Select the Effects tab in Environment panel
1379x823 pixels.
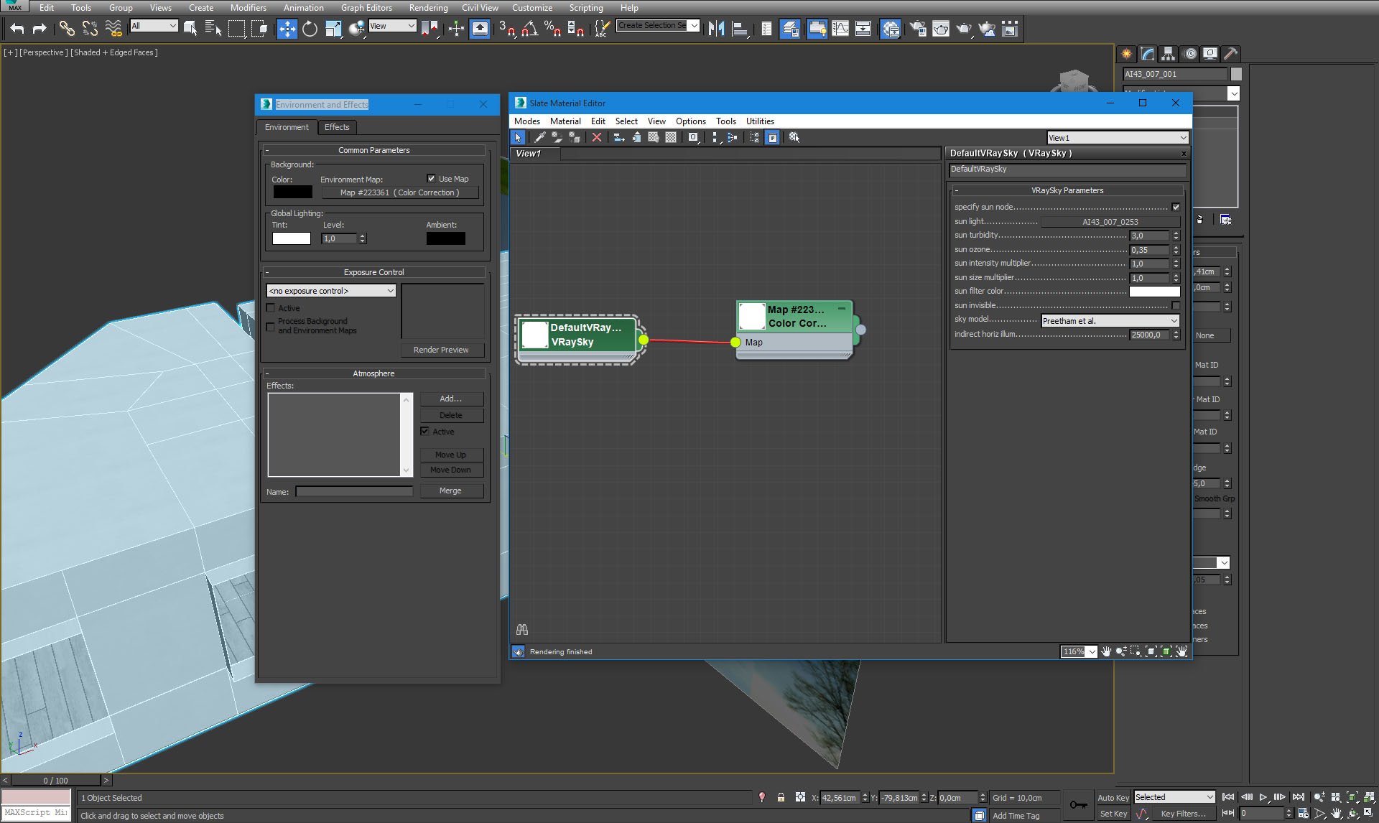[x=336, y=127]
